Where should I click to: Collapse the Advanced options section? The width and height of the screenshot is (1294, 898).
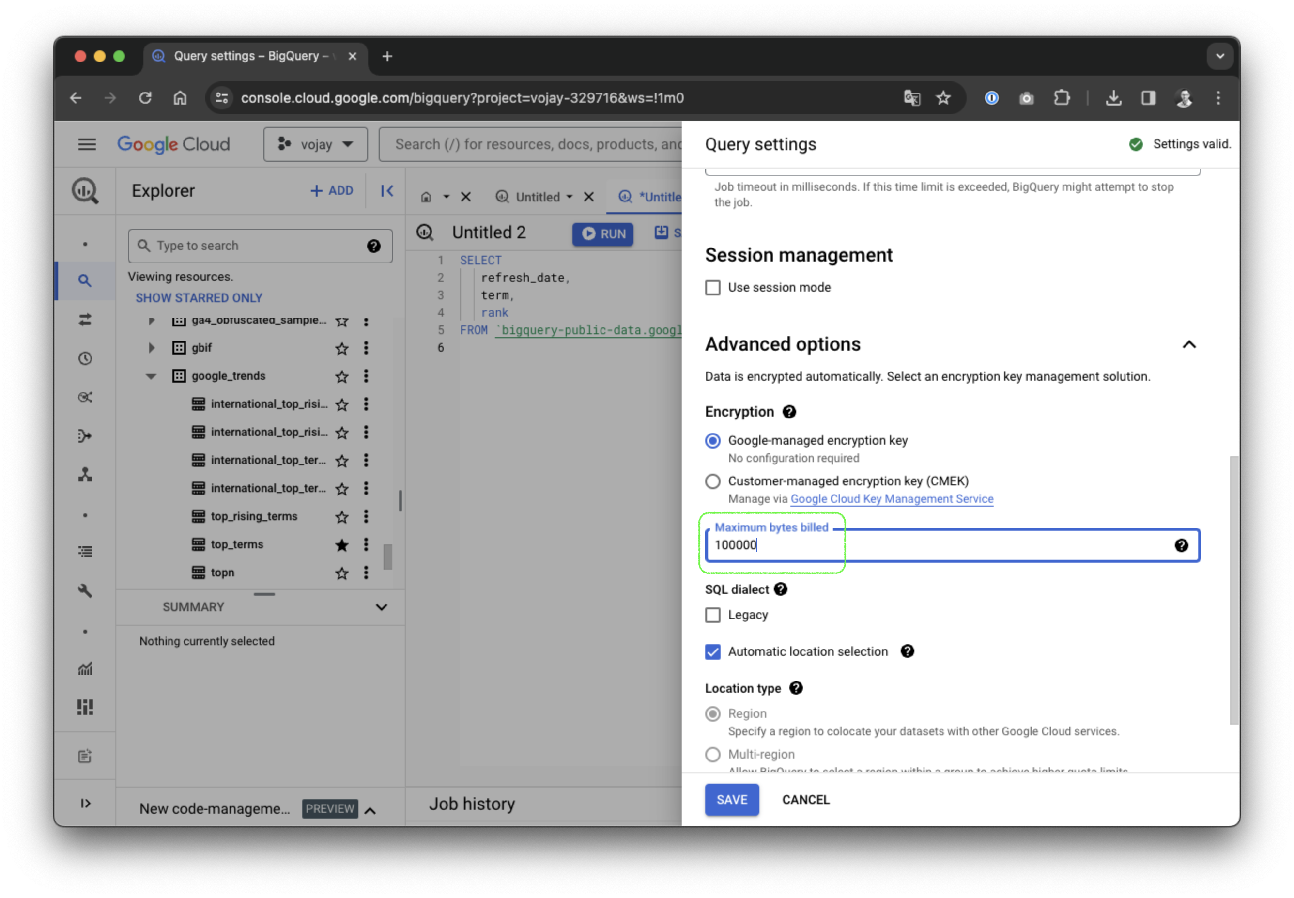[1189, 344]
